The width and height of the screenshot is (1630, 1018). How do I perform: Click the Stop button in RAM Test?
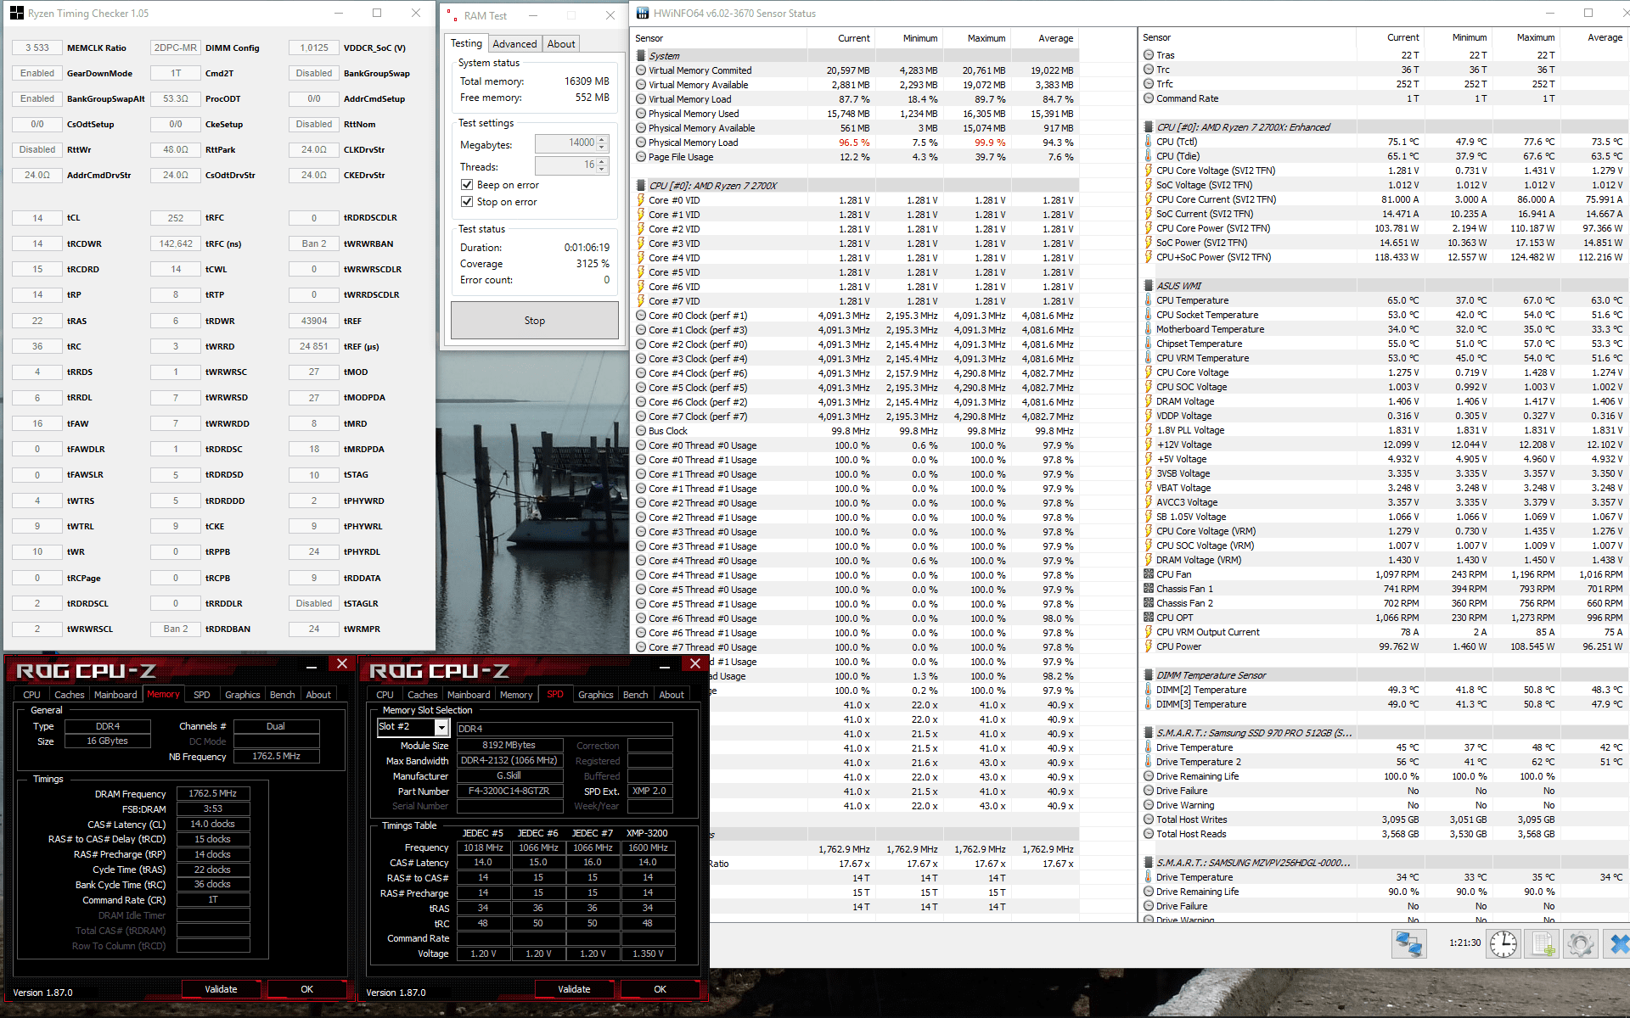[535, 321]
